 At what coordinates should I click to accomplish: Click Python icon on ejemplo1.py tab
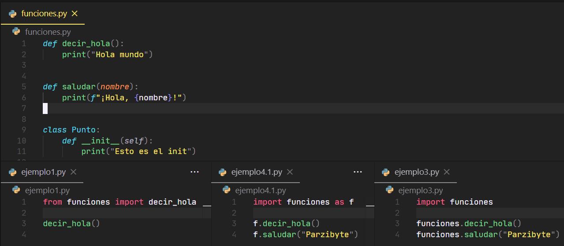[13, 172]
